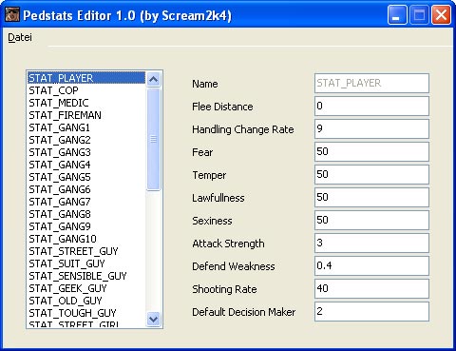
Task: Click the Pedstats Editor title bar app icon
Action: 12,14
